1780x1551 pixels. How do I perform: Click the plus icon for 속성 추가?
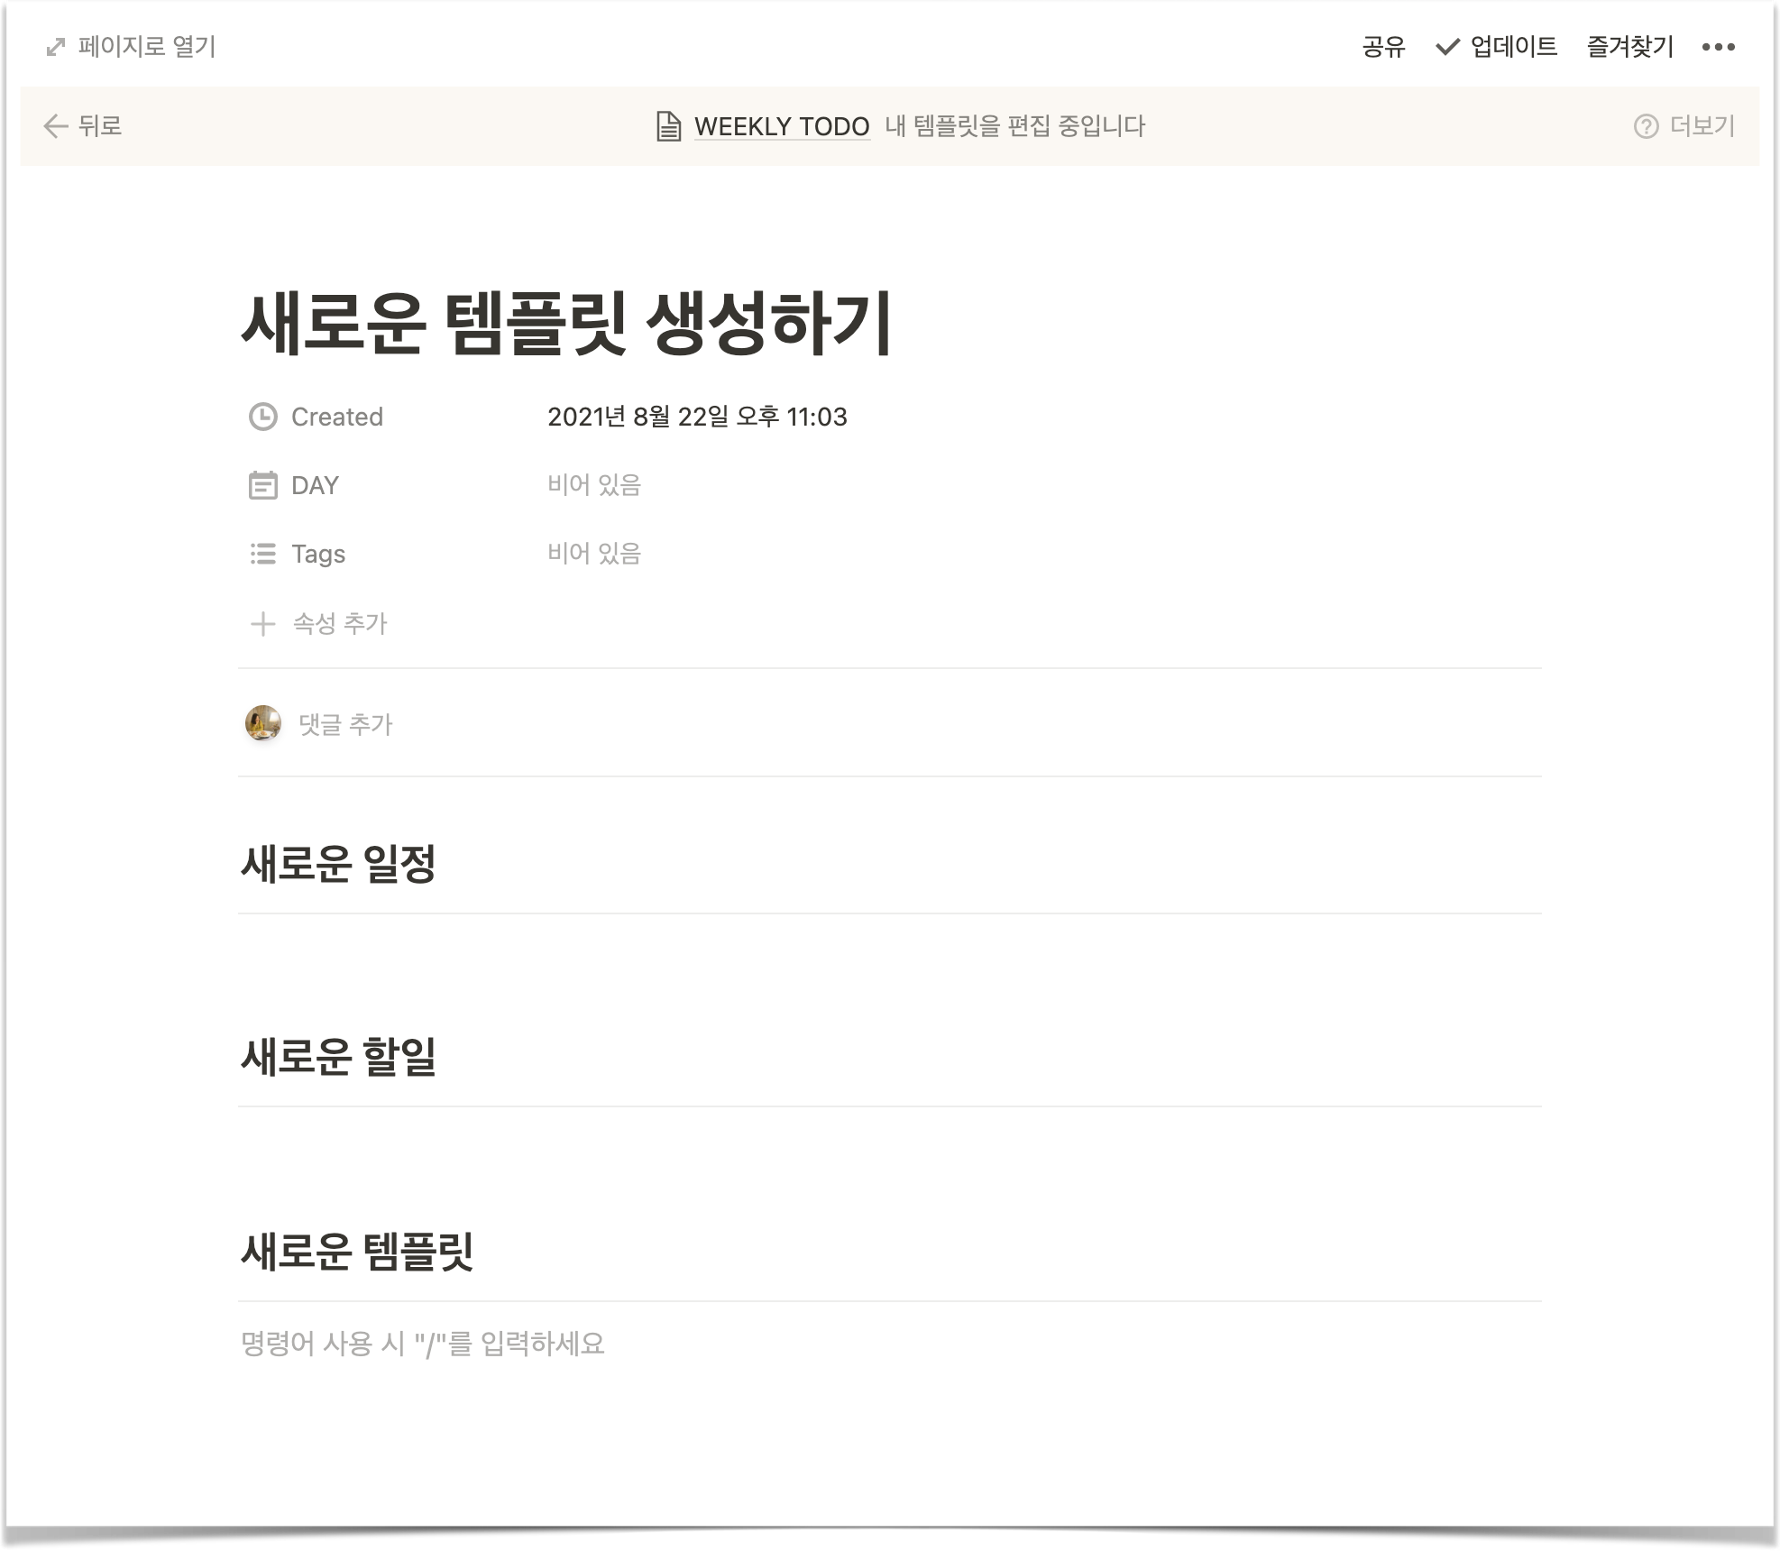click(x=262, y=623)
